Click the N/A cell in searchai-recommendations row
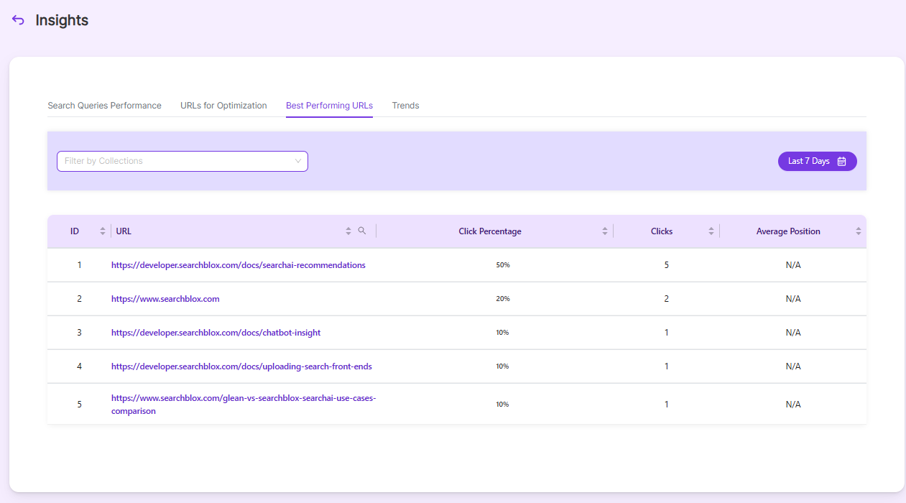 [x=793, y=265]
